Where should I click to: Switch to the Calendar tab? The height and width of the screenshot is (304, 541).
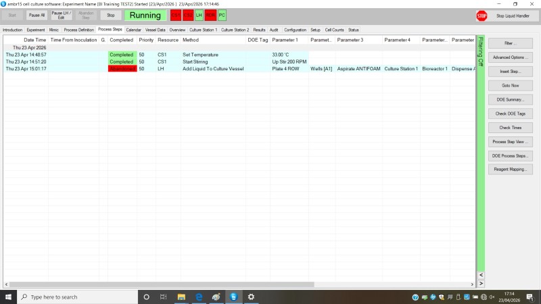[x=133, y=30]
